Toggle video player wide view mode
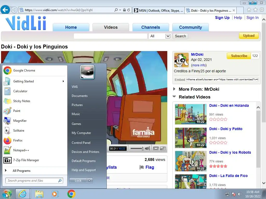Screen dimensions: 266x199 click(156, 148)
